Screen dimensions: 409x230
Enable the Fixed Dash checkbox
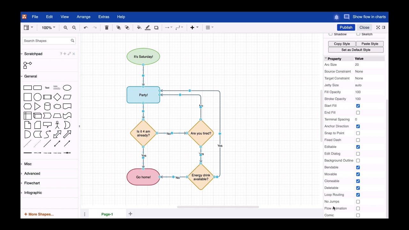pos(358,140)
